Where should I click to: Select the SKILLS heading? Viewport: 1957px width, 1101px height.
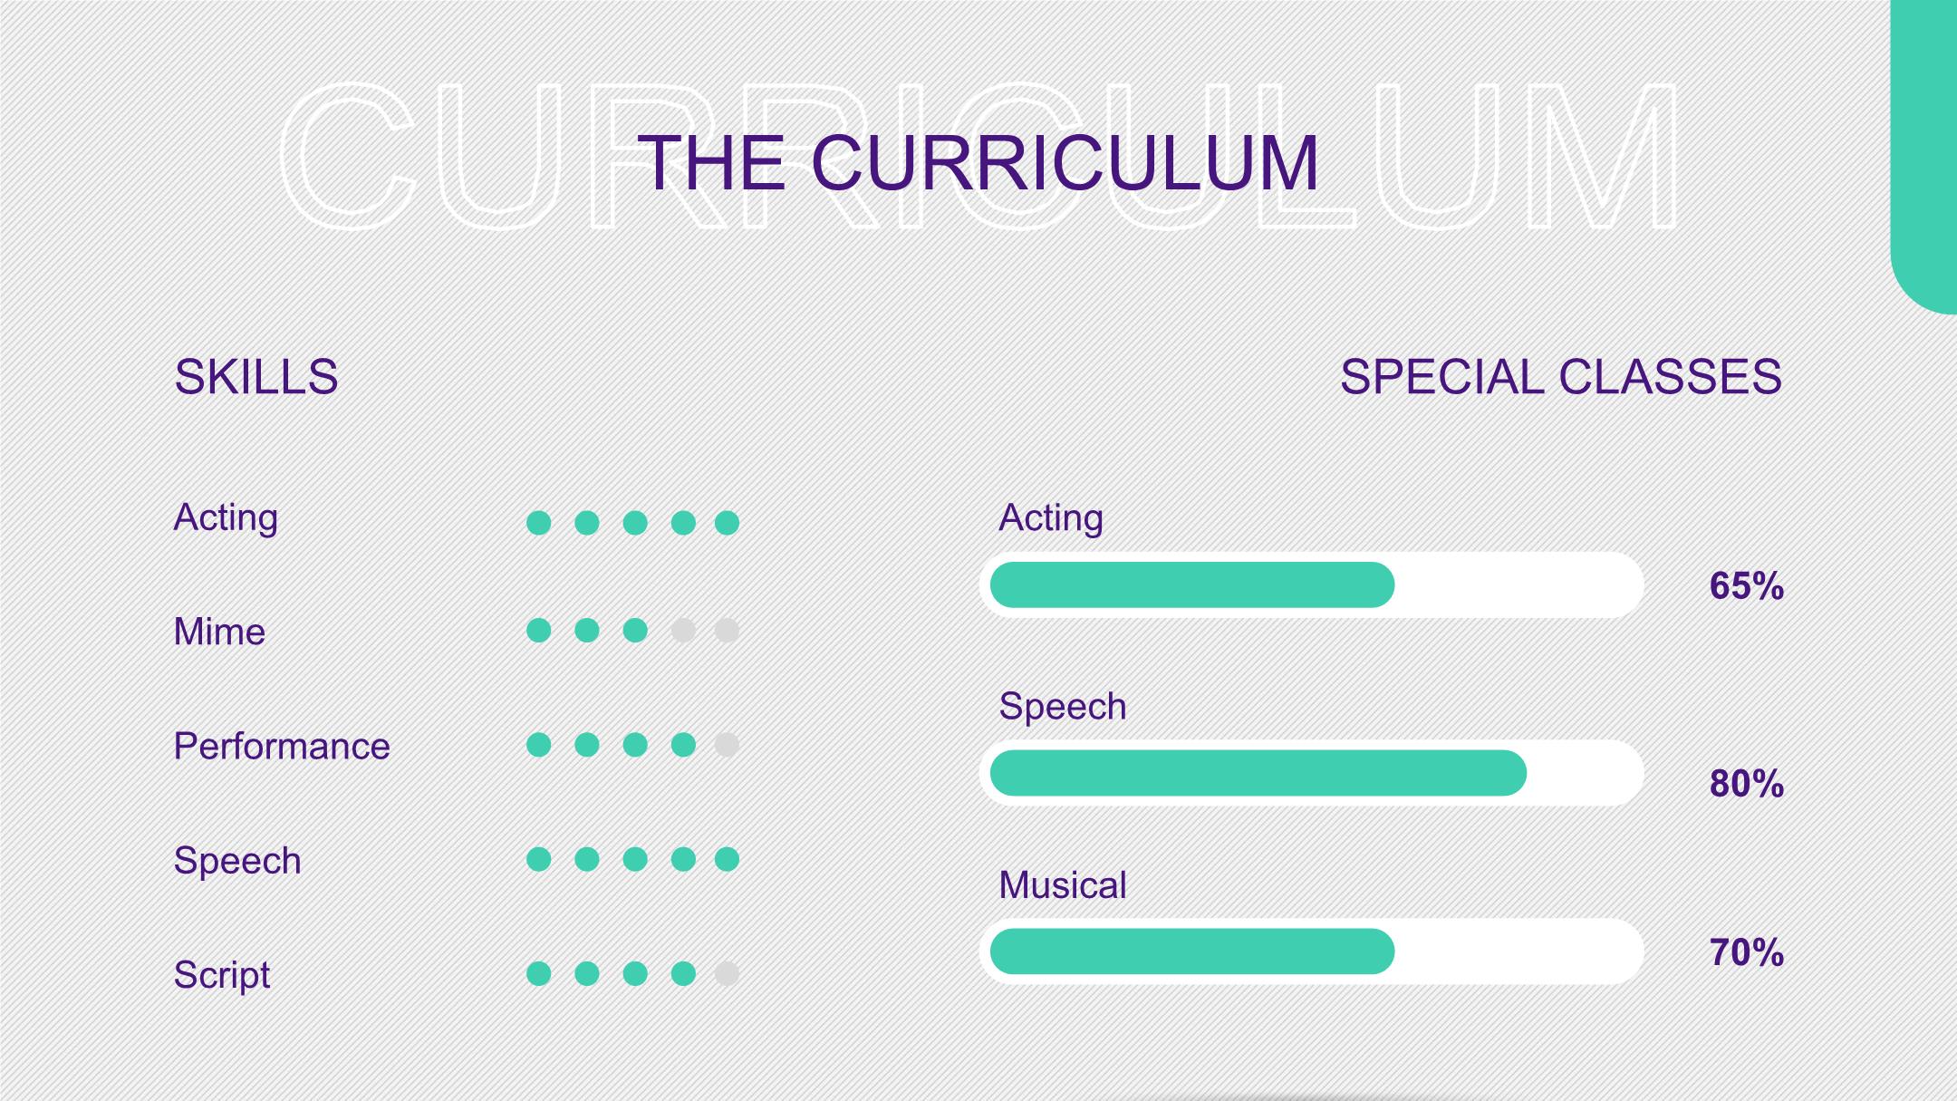256,377
